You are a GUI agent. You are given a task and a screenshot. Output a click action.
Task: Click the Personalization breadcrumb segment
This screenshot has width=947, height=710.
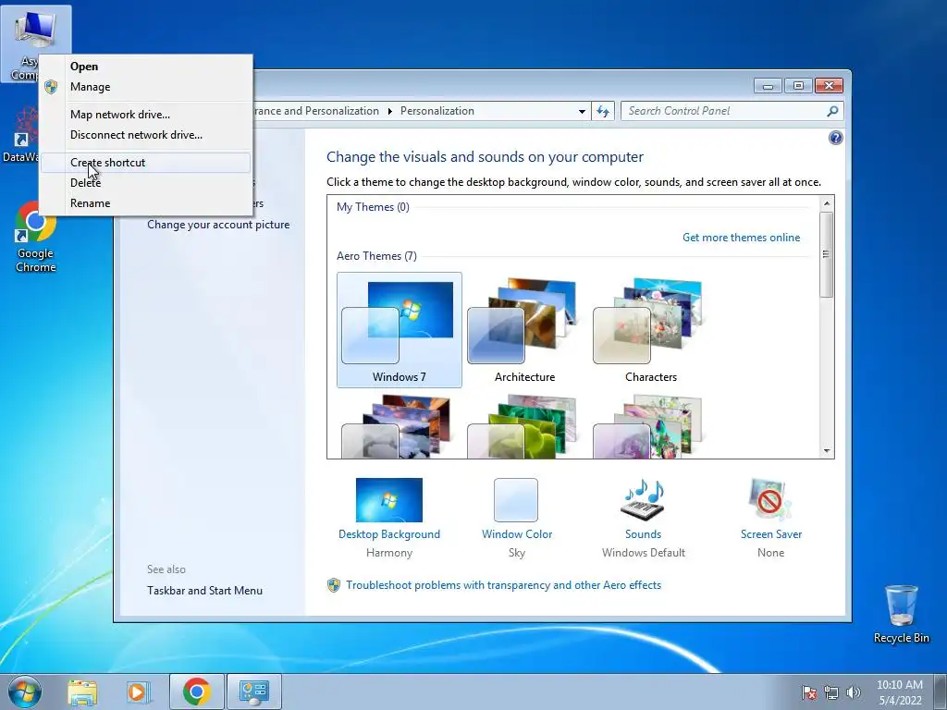click(x=437, y=111)
